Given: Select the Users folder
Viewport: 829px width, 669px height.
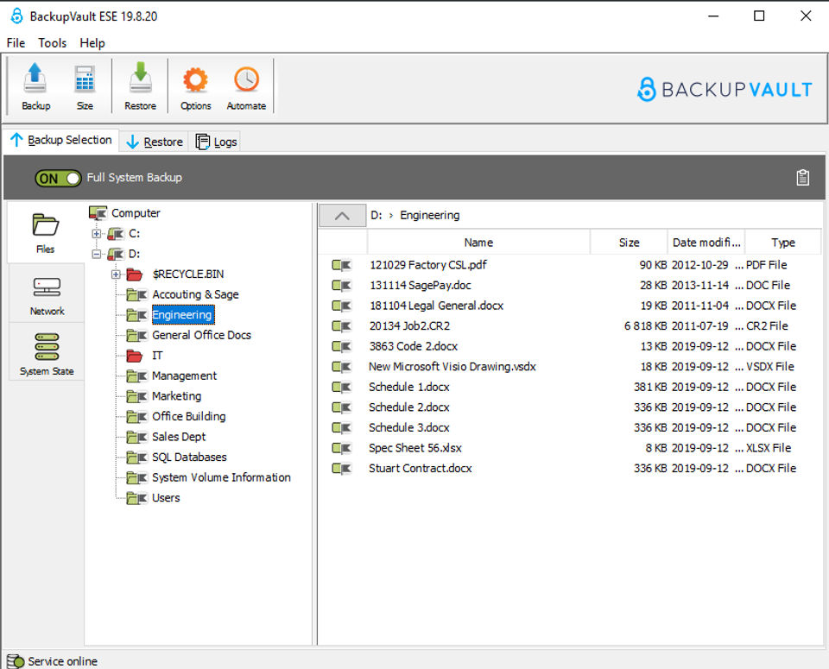Looking at the screenshot, I should [166, 498].
